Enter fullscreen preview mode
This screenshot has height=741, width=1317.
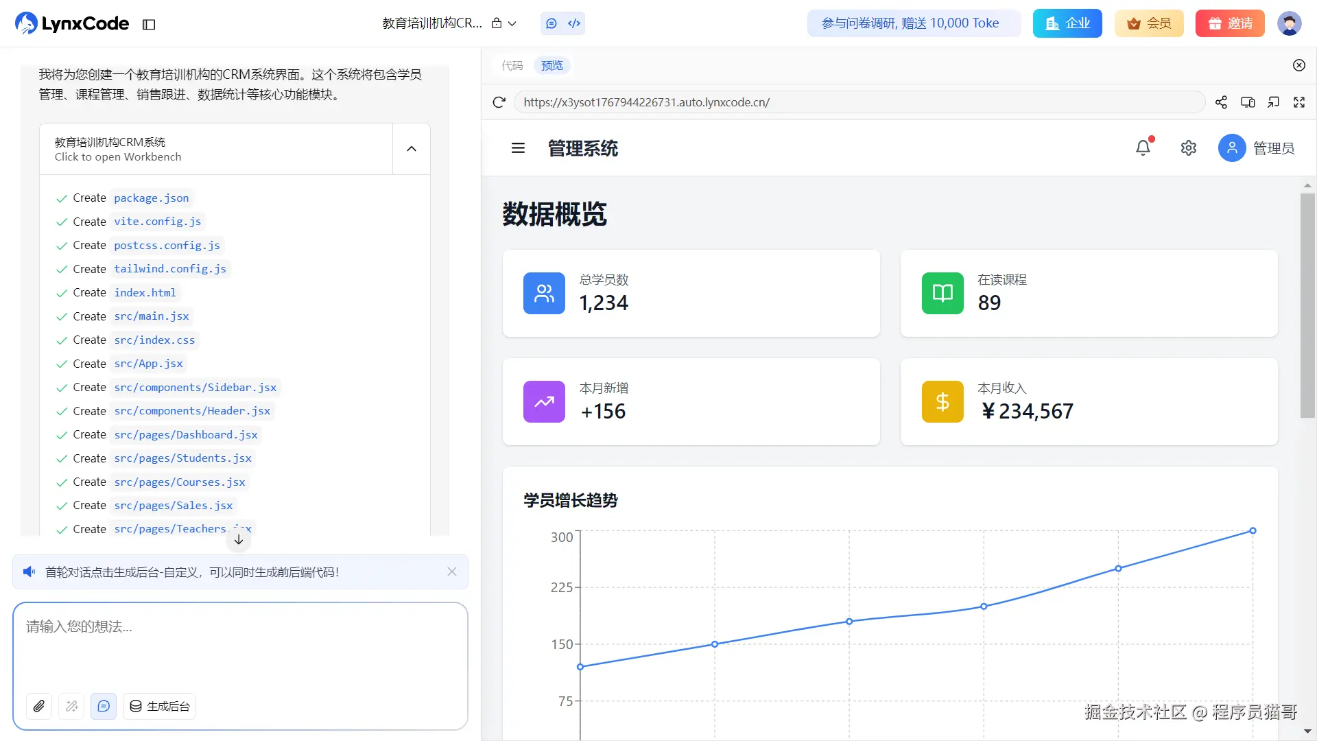pos(1299,103)
